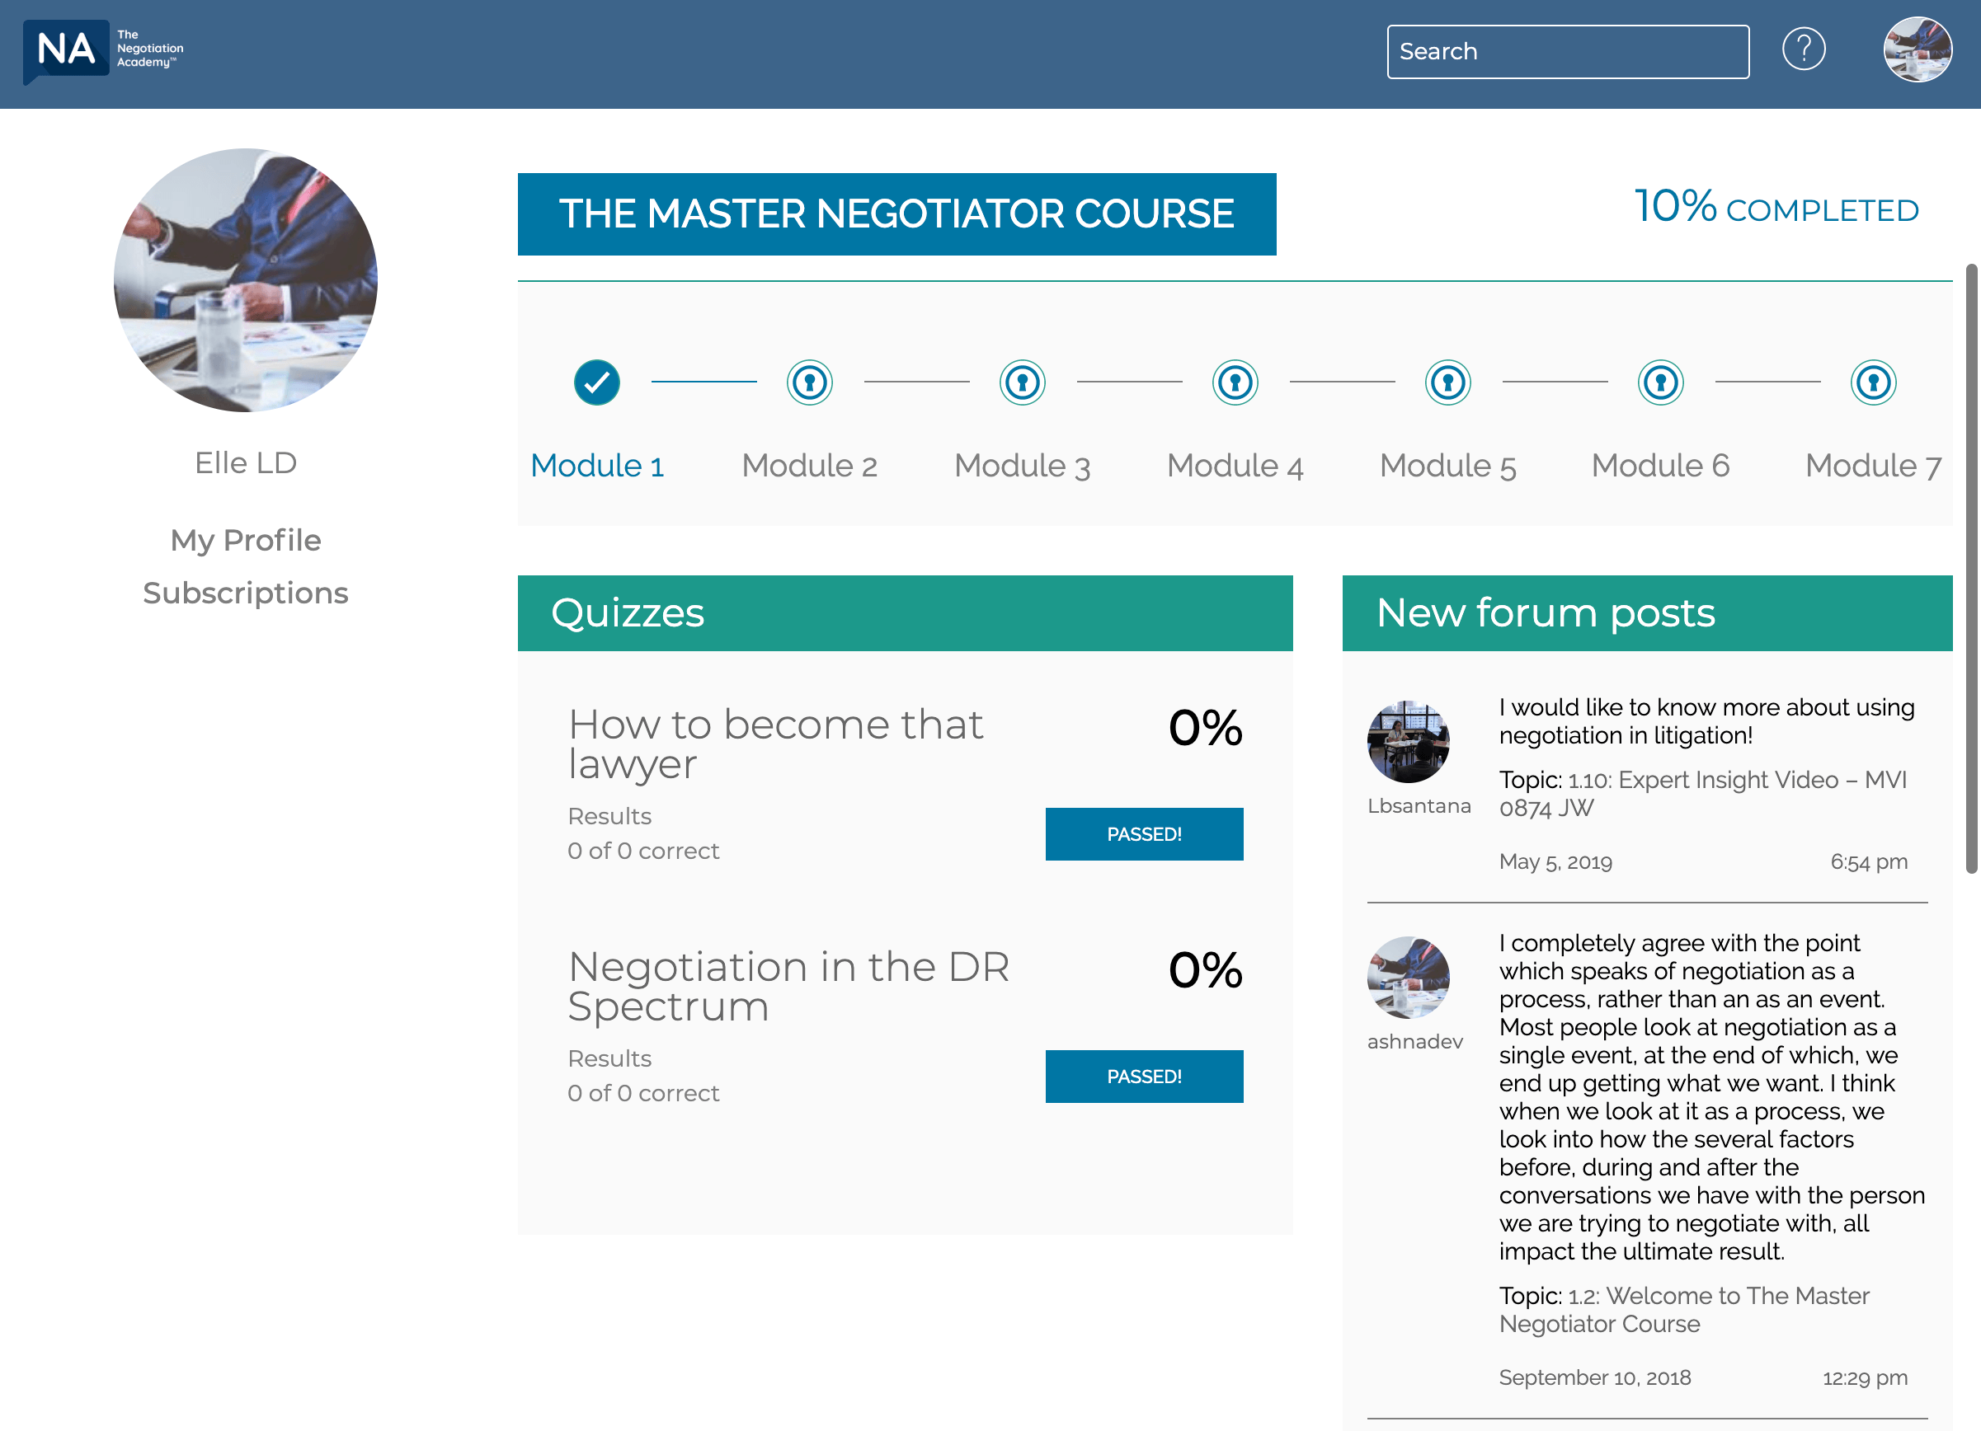Click the Negotiation Academy NA logo
1981x1431 pixels.
pos(104,51)
